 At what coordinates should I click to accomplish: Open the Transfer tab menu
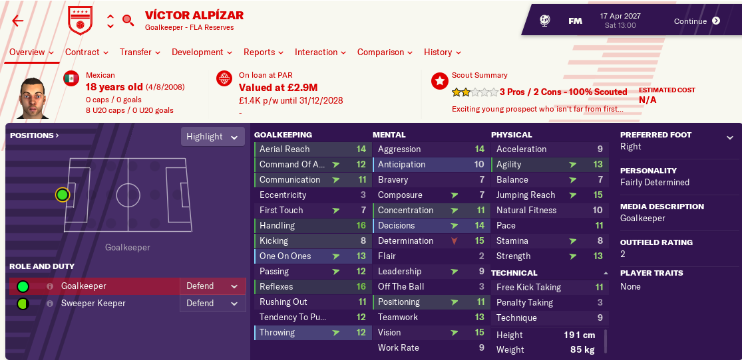pos(140,52)
